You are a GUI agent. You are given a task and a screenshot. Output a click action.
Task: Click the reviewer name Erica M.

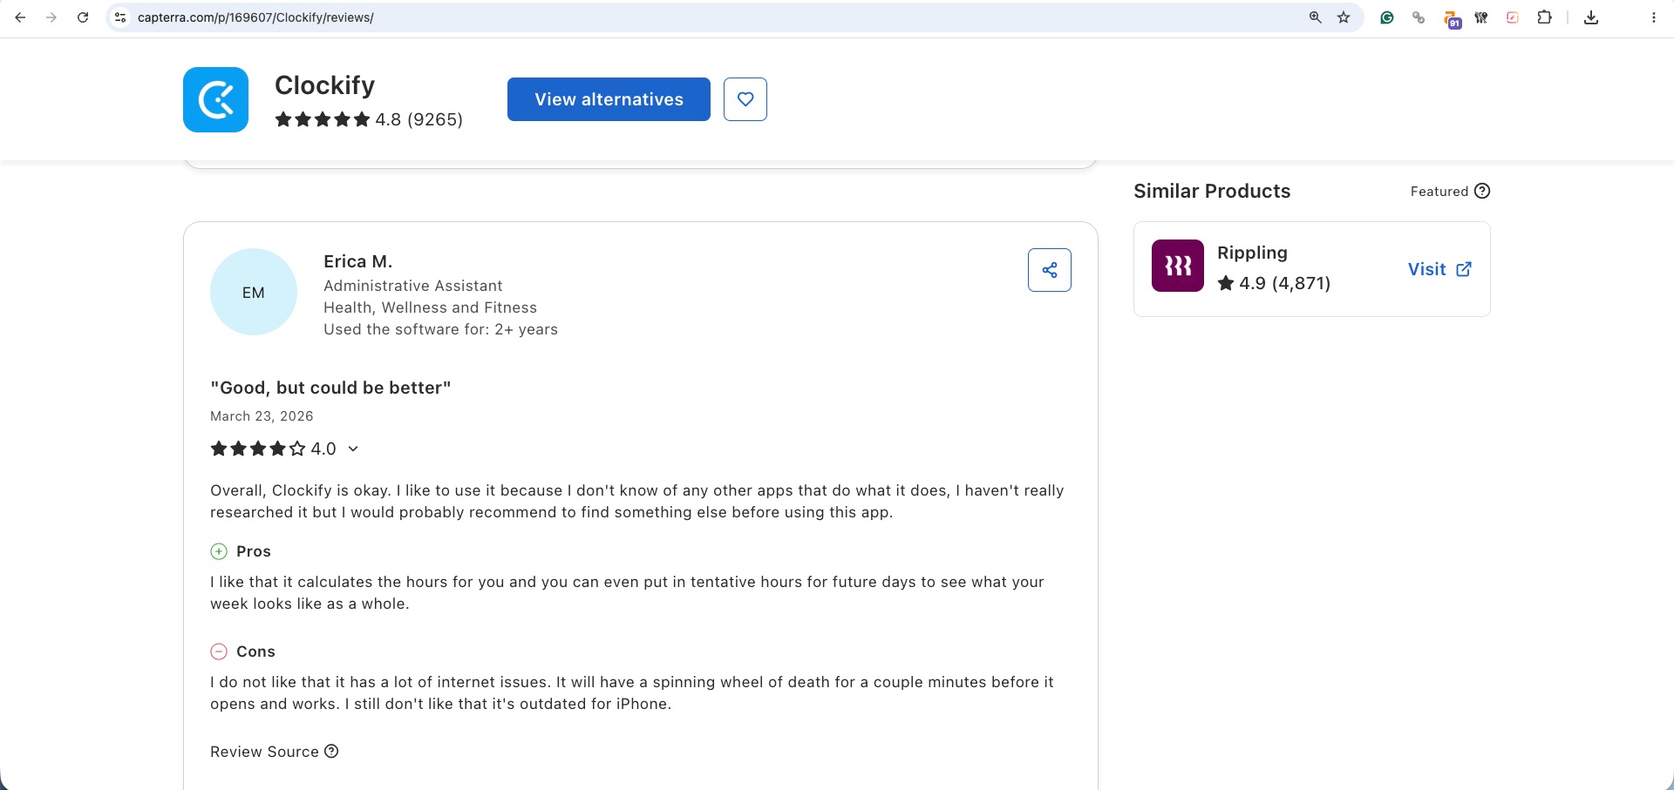(x=358, y=261)
